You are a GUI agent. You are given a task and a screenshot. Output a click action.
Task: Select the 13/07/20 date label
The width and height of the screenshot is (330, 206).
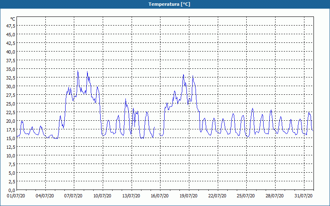[131, 196]
